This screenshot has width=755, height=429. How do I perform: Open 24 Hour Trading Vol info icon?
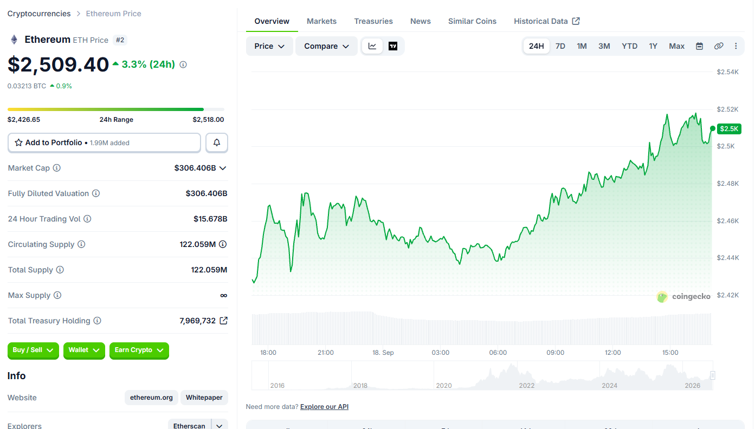(x=87, y=219)
